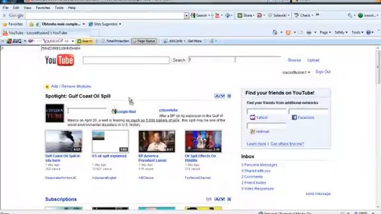This screenshot has height=214, width=381.
Task: Click the YouTube Search button
Action: (179, 60)
